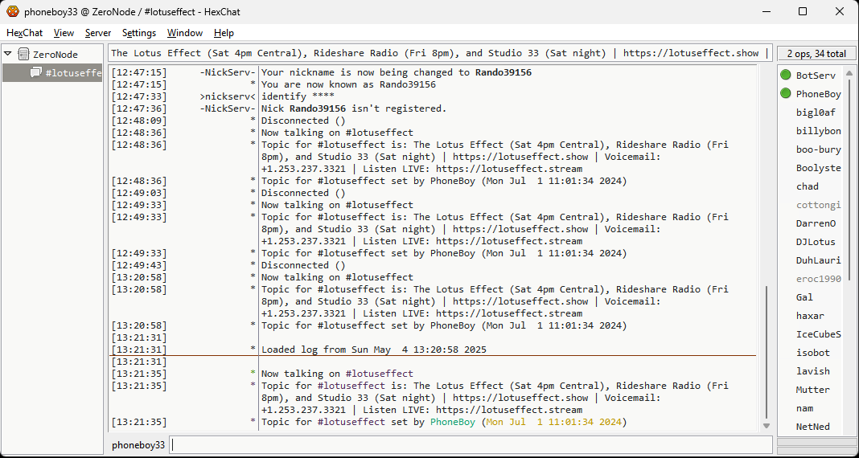Select user DJLotus in the user list

[816, 242]
